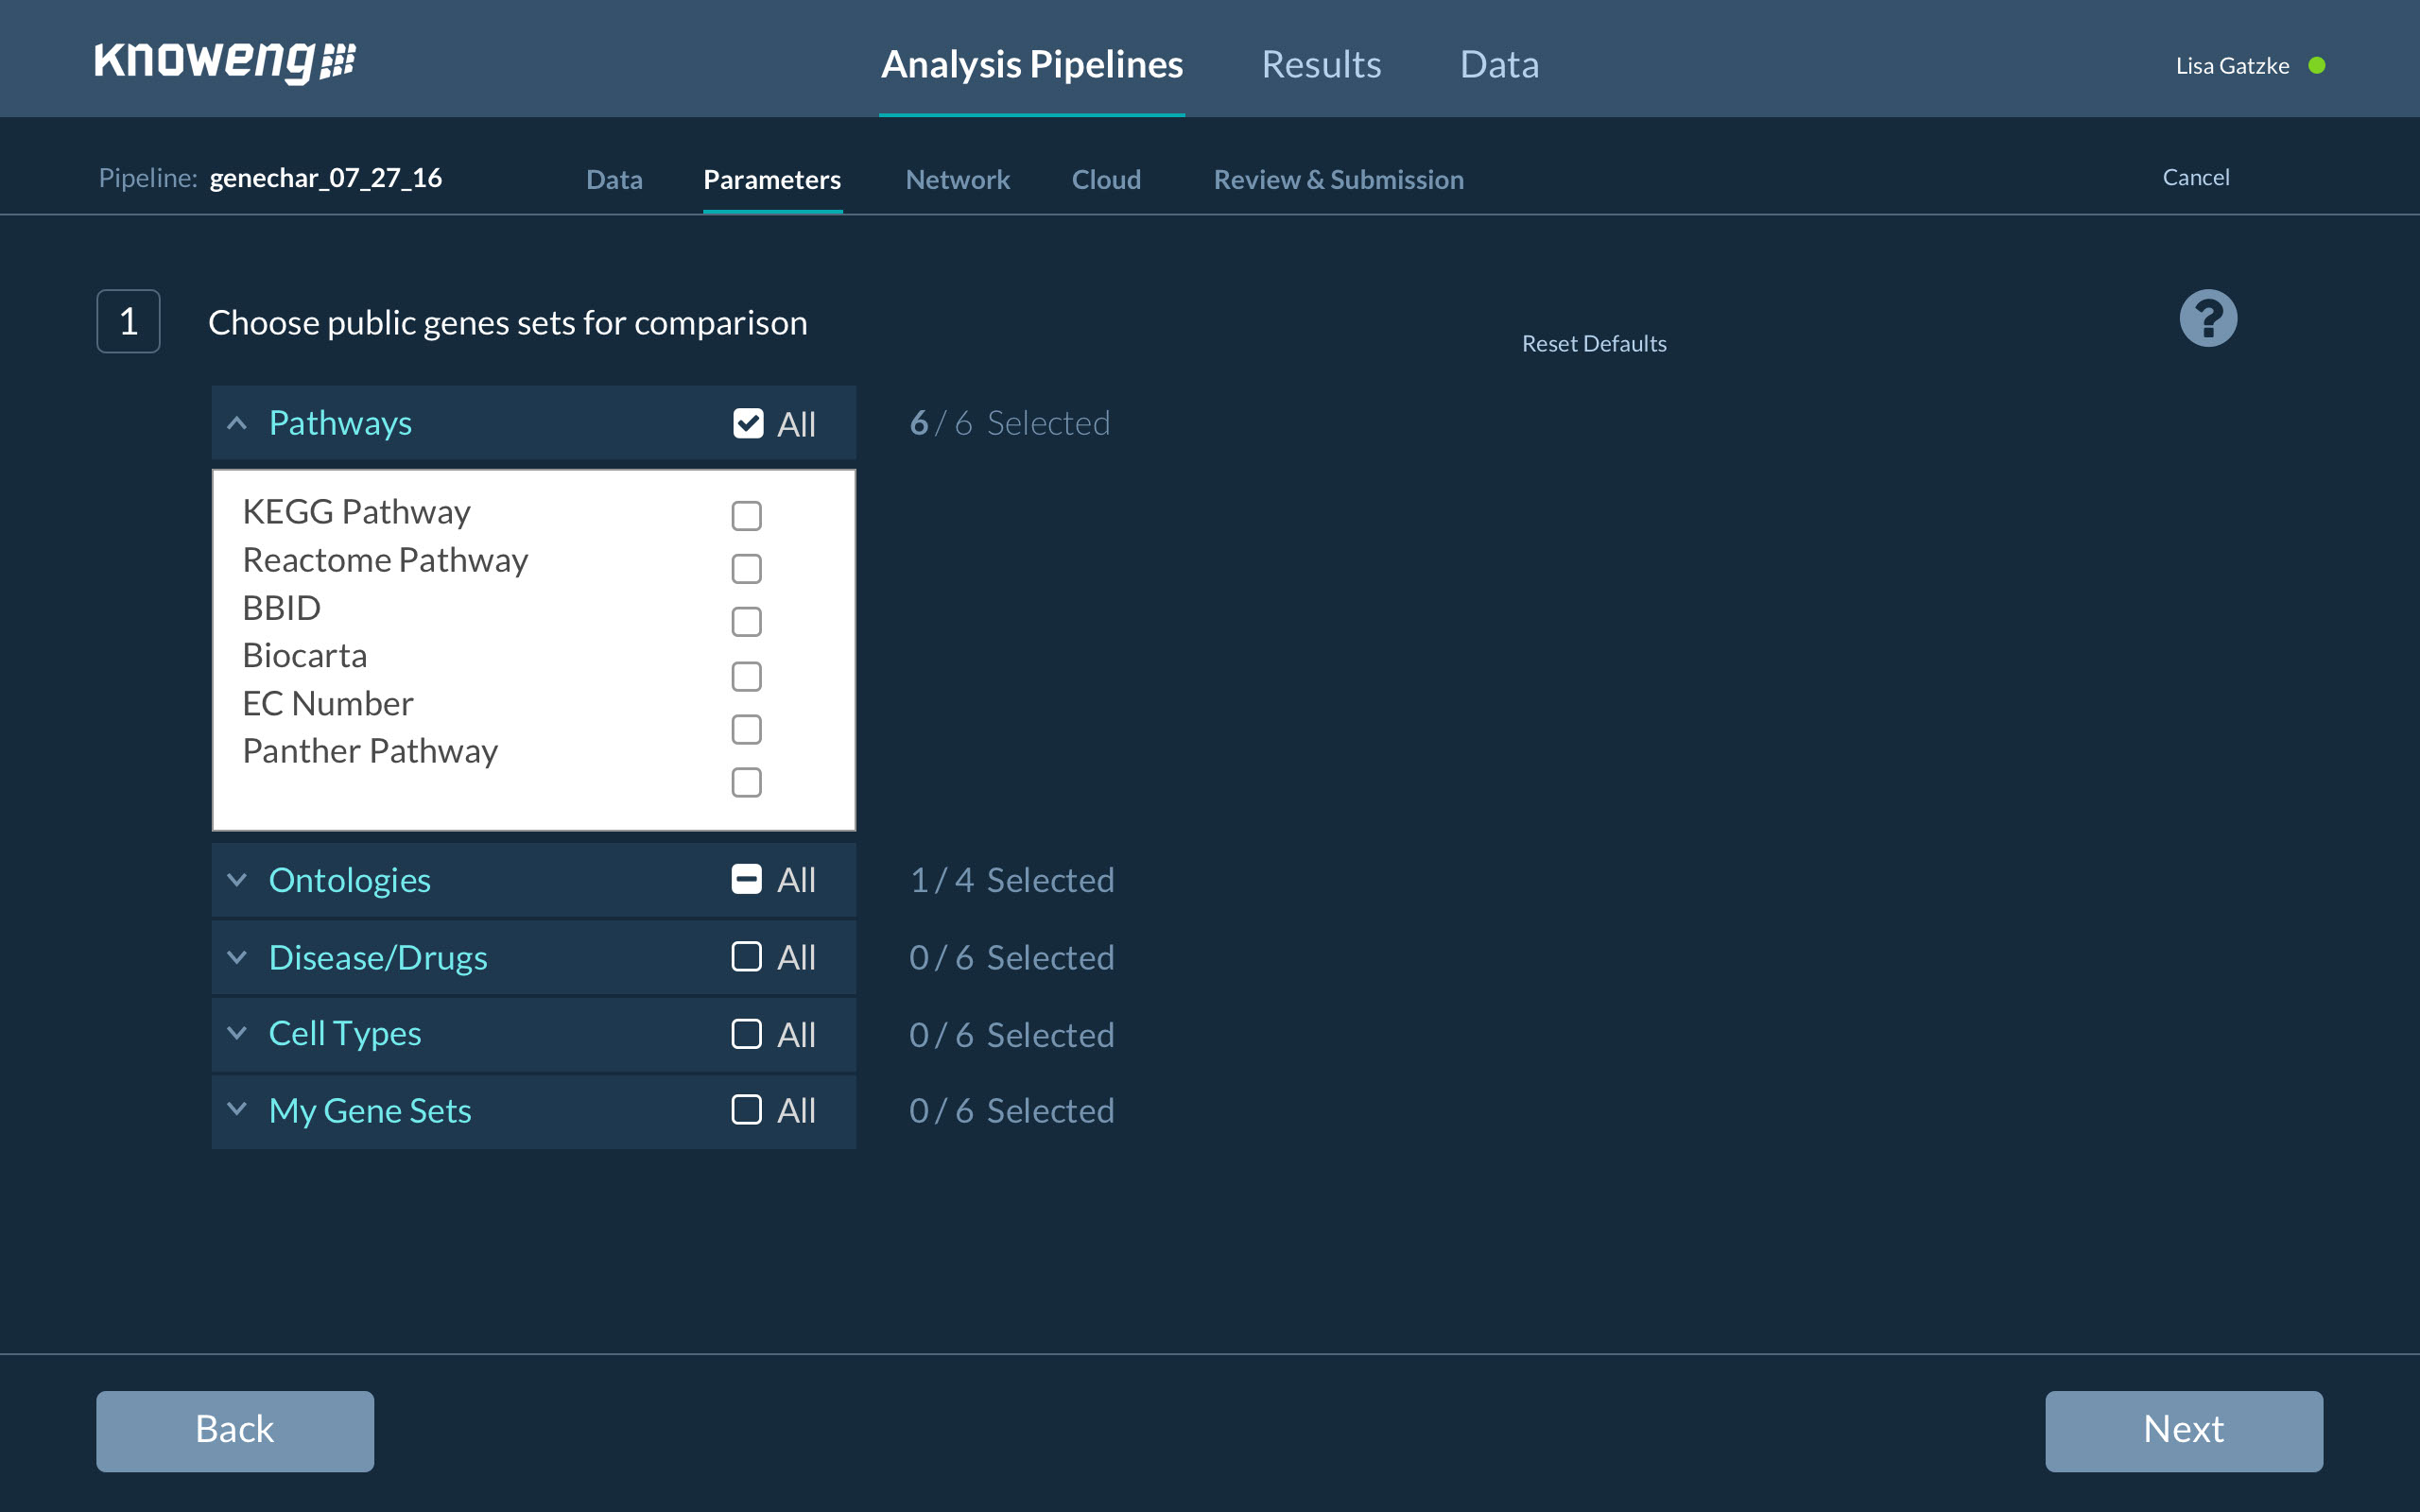Expand the Disease/Drugs section chevron
The width and height of the screenshot is (2420, 1512).
(237, 957)
